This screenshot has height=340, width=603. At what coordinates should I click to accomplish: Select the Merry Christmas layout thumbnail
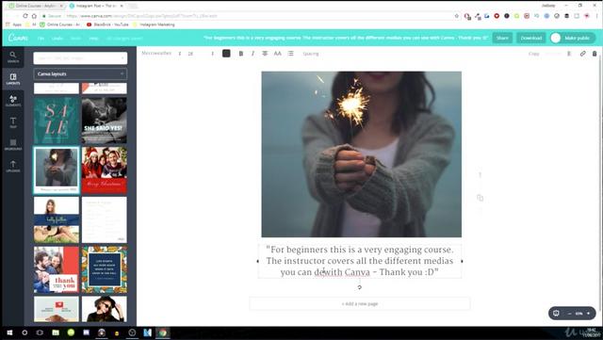coord(105,170)
